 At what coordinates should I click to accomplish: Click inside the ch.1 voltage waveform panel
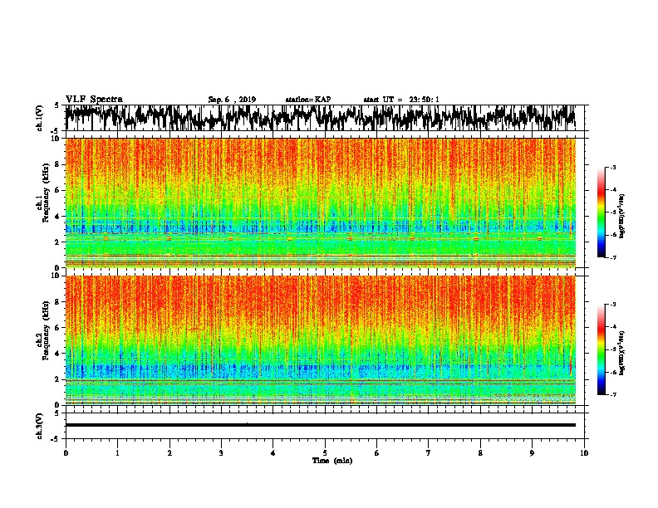(x=325, y=118)
